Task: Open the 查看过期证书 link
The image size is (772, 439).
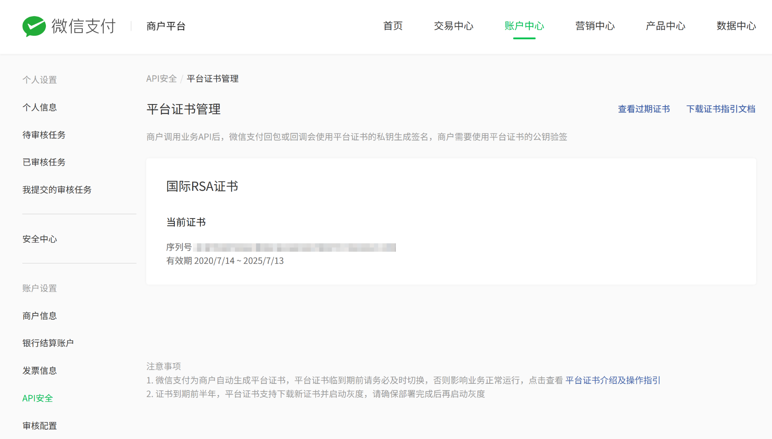Action: pyautogui.click(x=644, y=109)
